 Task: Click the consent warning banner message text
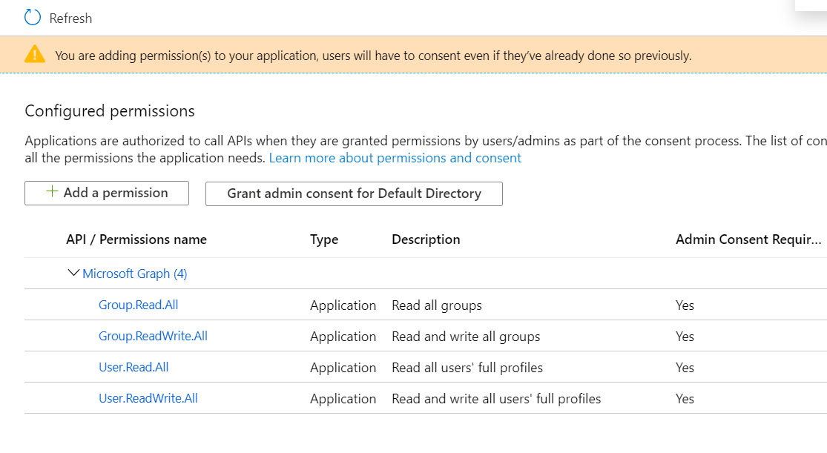[x=373, y=56]
